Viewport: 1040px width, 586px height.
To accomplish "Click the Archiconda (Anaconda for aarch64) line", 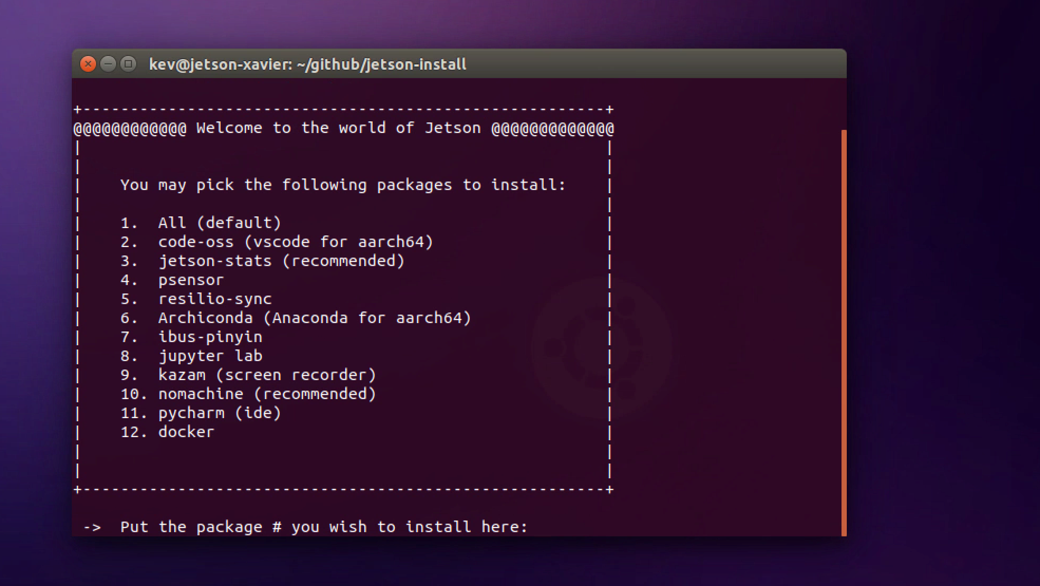I will (x=314, y=318).
